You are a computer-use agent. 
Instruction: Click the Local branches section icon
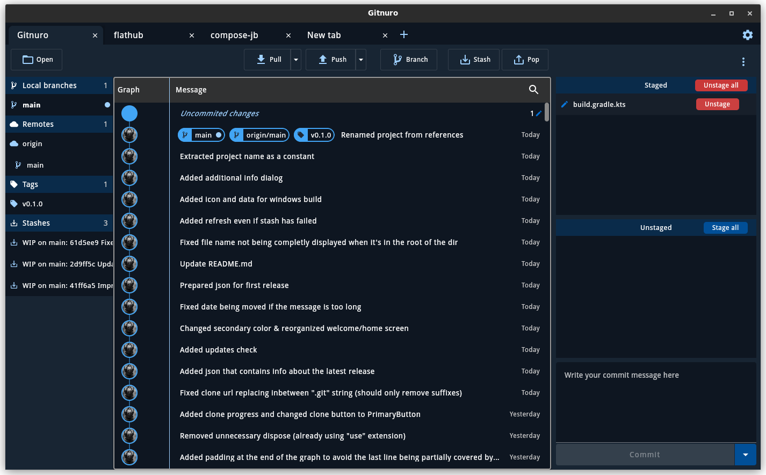[14, 85]
